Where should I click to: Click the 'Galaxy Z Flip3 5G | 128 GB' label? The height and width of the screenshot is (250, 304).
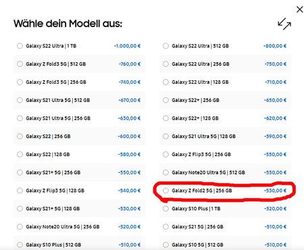(x=55, y=191)
